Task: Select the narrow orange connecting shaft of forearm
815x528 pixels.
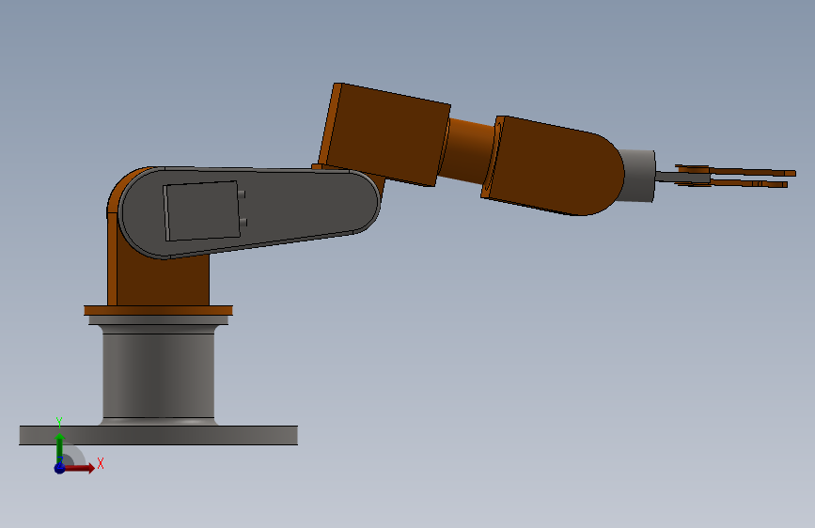Action: (469, 150)
